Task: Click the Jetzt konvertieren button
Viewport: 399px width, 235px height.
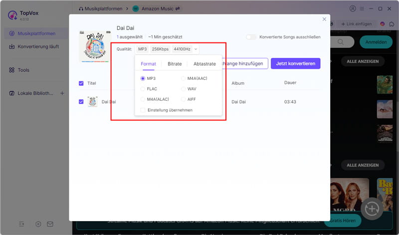Action: (x=295, y=63)
